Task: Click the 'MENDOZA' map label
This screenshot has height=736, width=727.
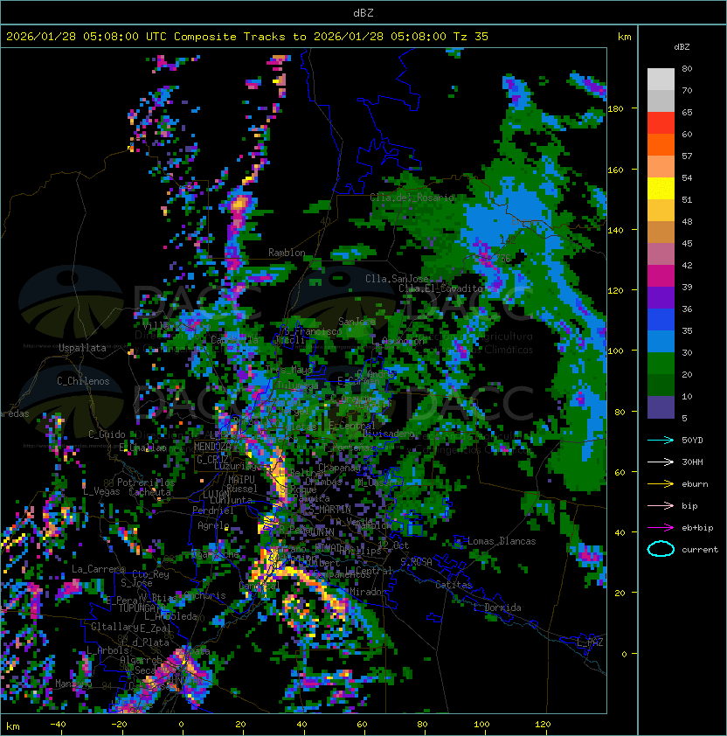Action: (x=212, y=447)
